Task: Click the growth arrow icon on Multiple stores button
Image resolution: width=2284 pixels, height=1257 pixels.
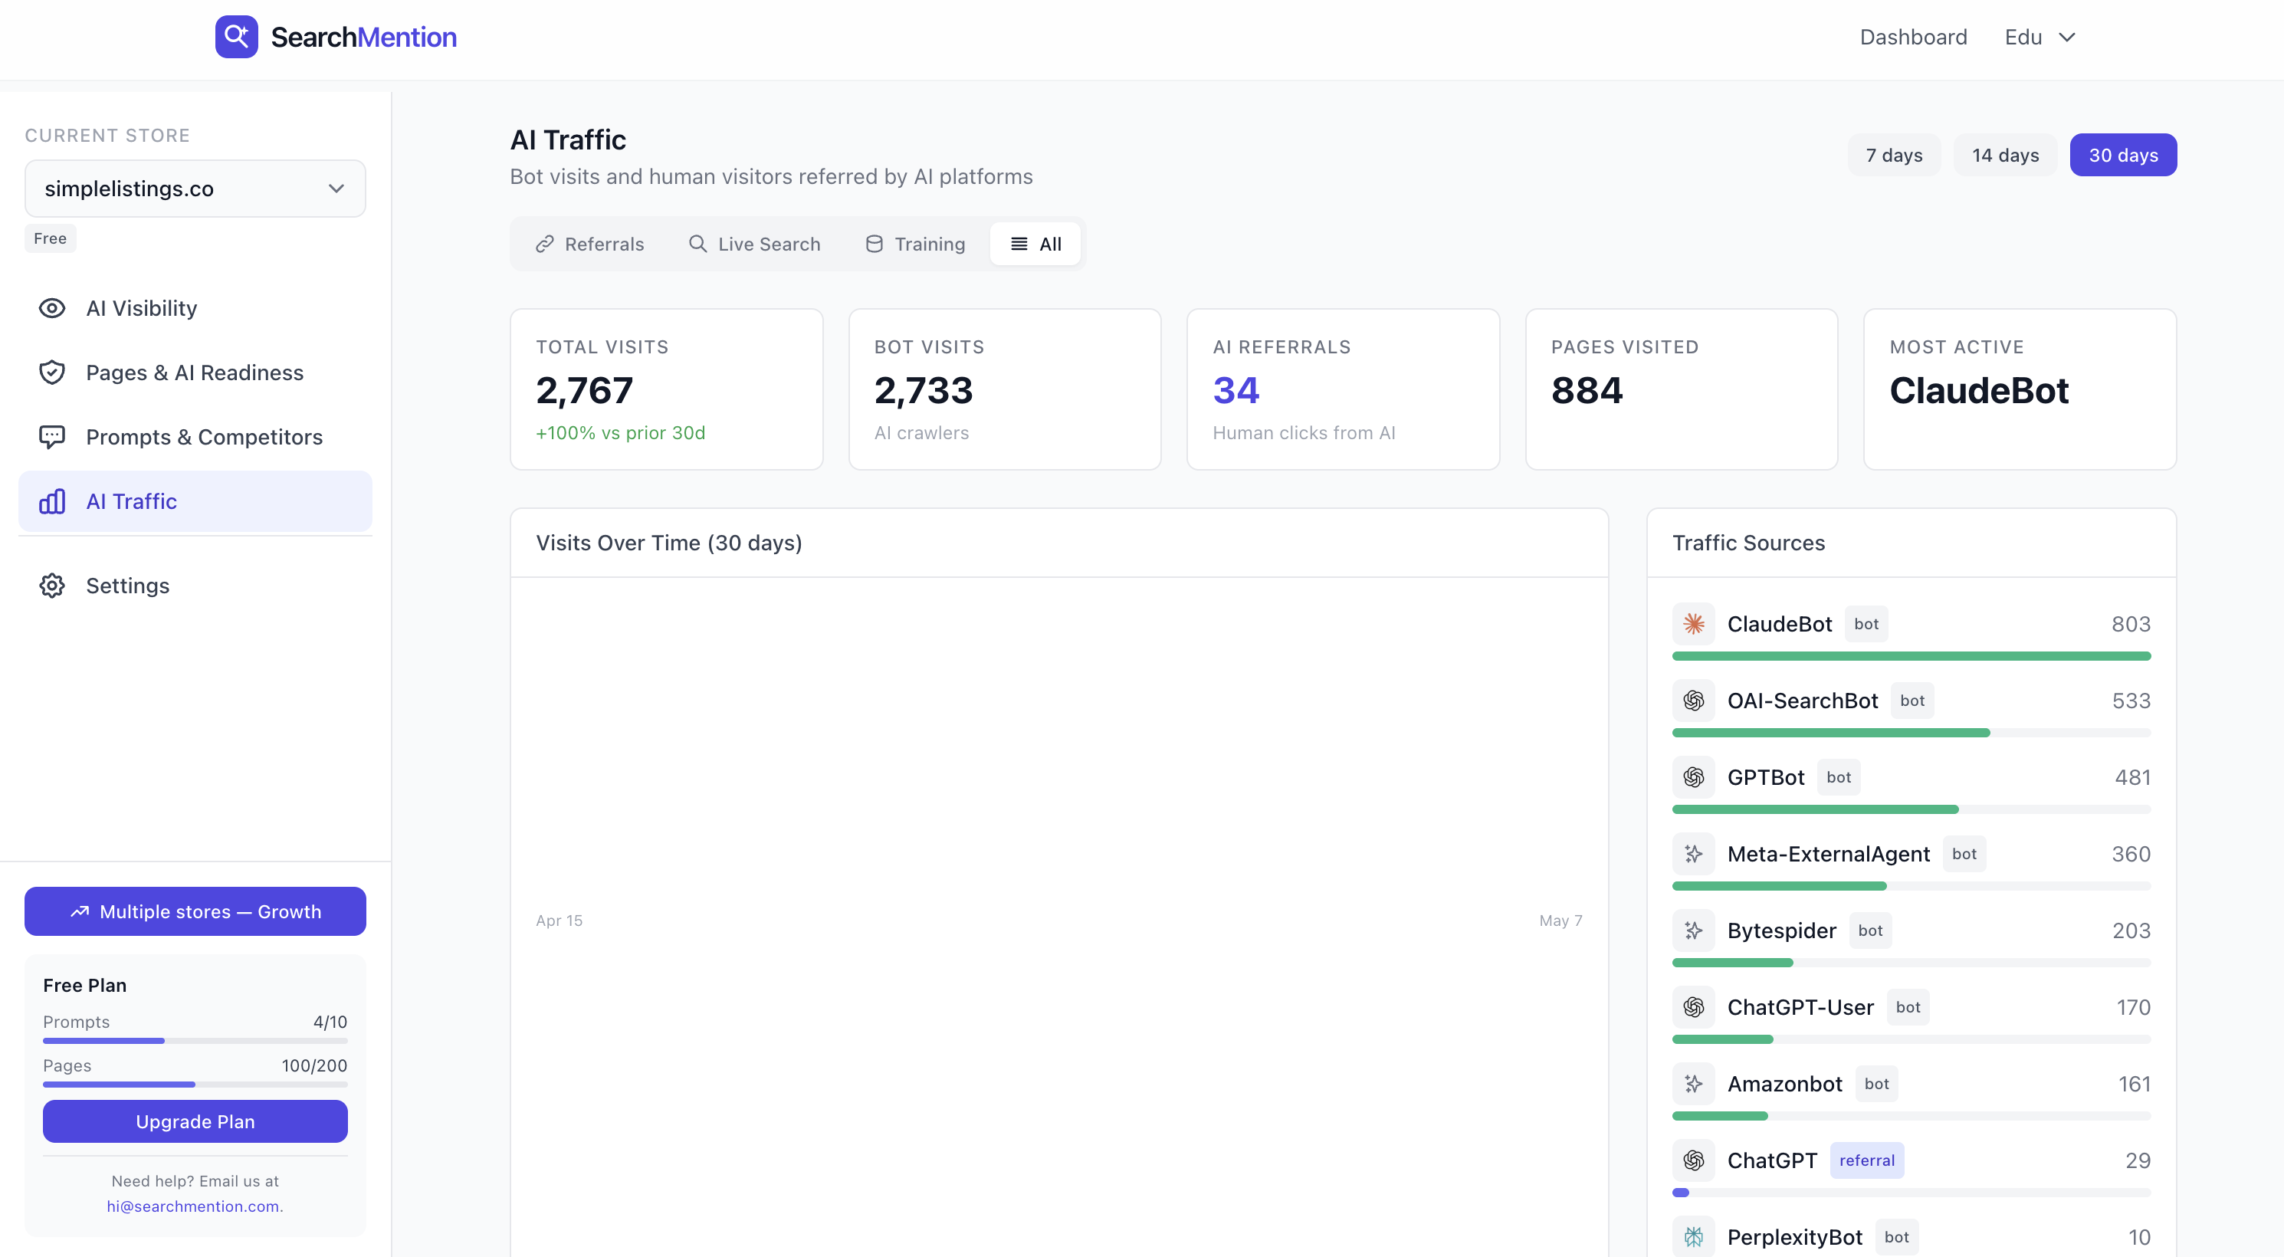Action: [x=80, y=911]
